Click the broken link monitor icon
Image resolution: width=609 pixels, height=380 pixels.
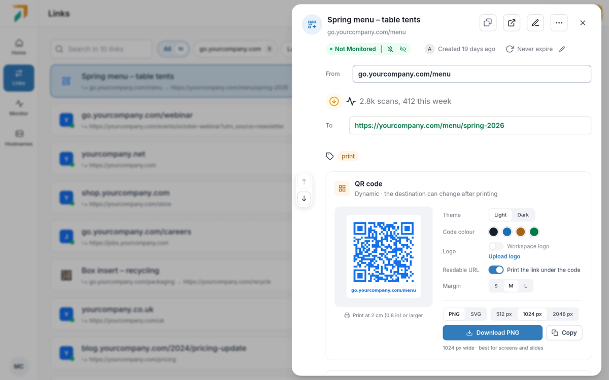(403, 49)
